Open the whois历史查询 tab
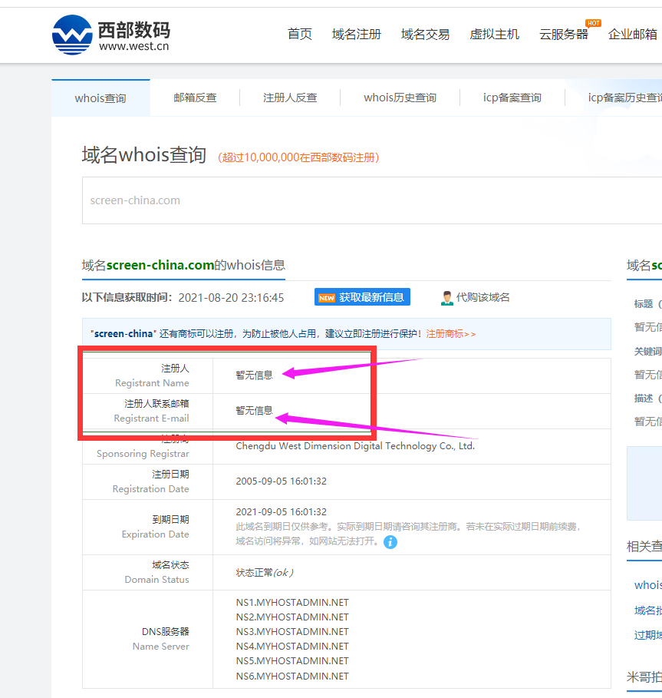Viewport: 662px width, 698px height. tap(400, 98)
